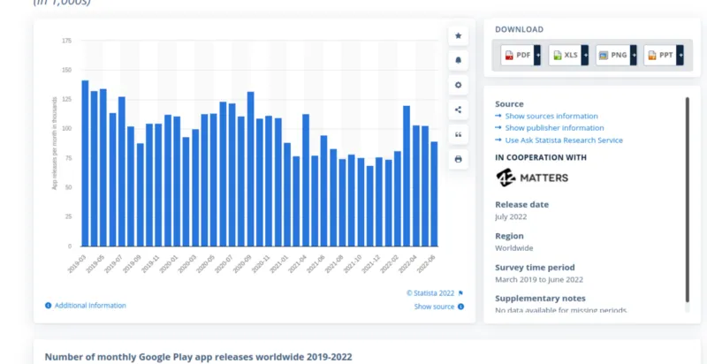Click the 'DOWNLOAD' heading text
Viewport: 707px width, 364px height.
(x=520, y=30)
